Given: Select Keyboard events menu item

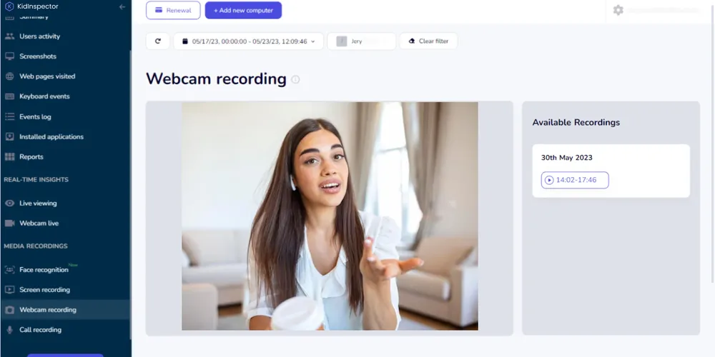Looking at the screenshot, I should pos(44,96).
